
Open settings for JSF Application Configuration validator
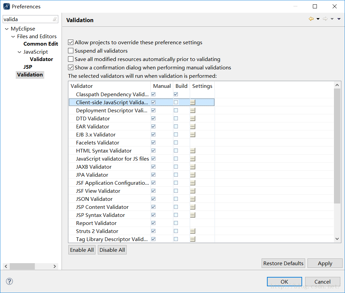[193, 183]
